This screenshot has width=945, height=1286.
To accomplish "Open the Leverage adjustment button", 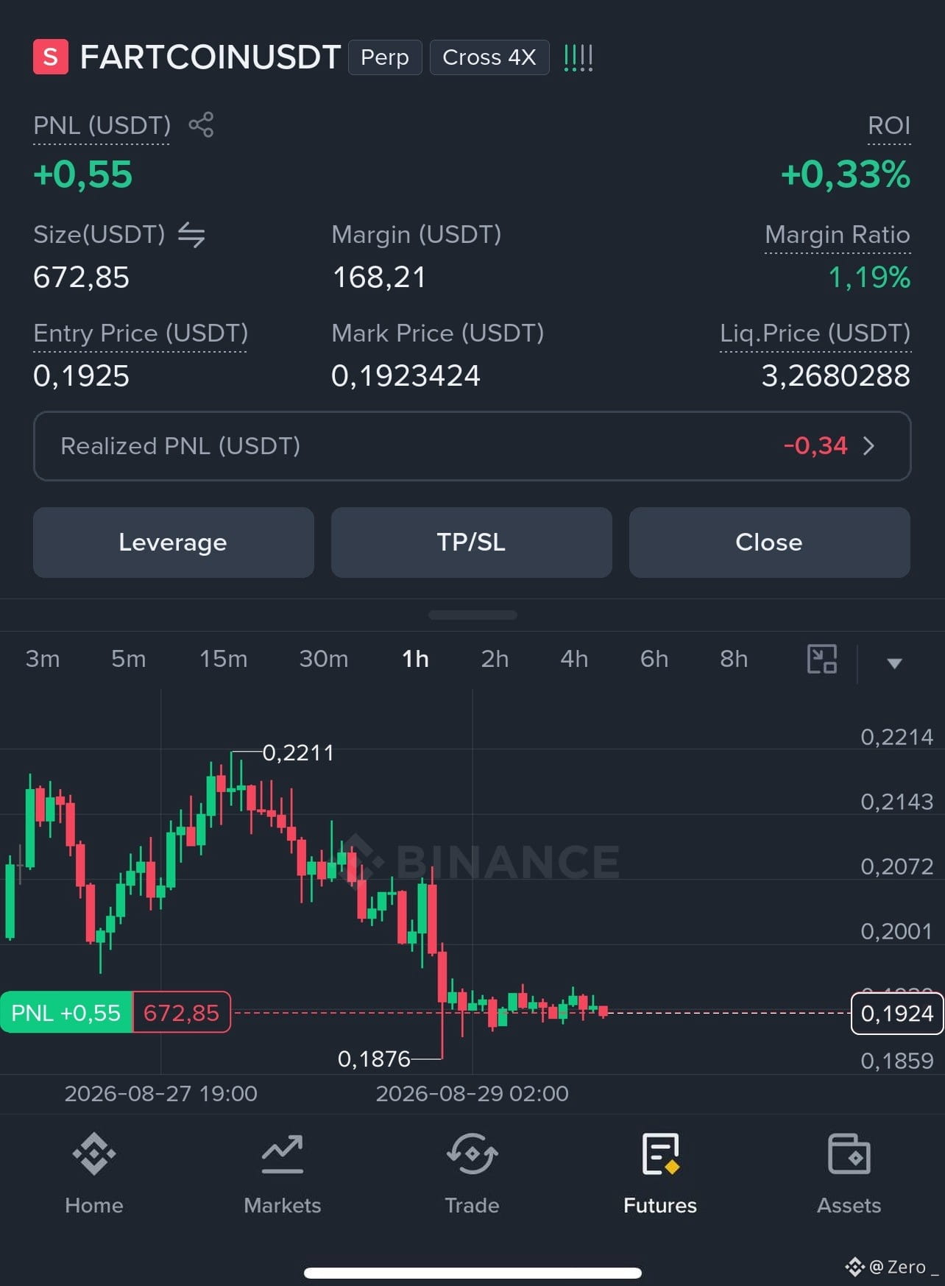I will coord(174,543).
